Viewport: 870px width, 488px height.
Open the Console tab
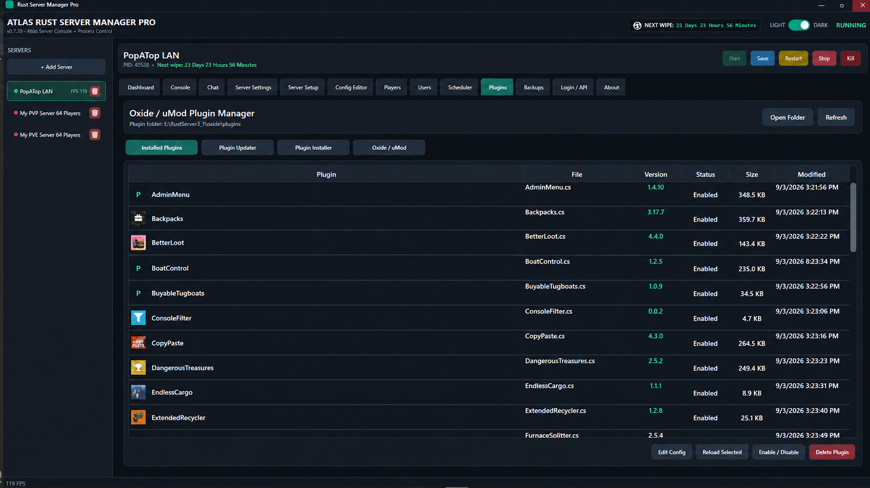[180, 87]
